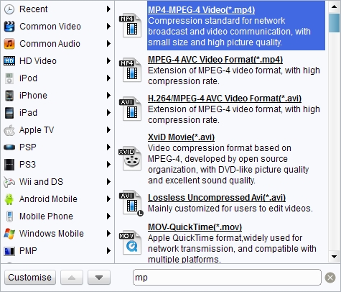Click the XVID film reel icon

[x=131, y=158]
